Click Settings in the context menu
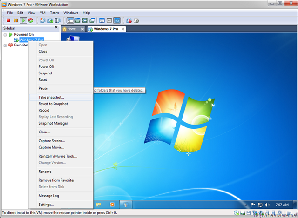The image size is (298, 218). (46, 205)
